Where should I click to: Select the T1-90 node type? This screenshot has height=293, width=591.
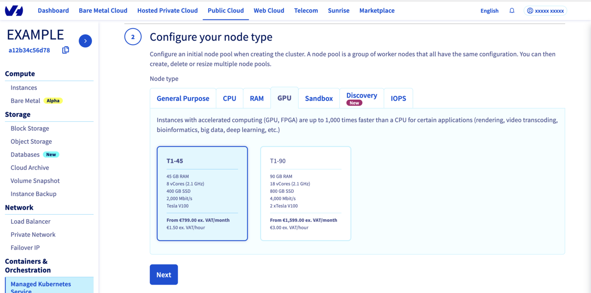pyautogui.click(x=306, y=193)
